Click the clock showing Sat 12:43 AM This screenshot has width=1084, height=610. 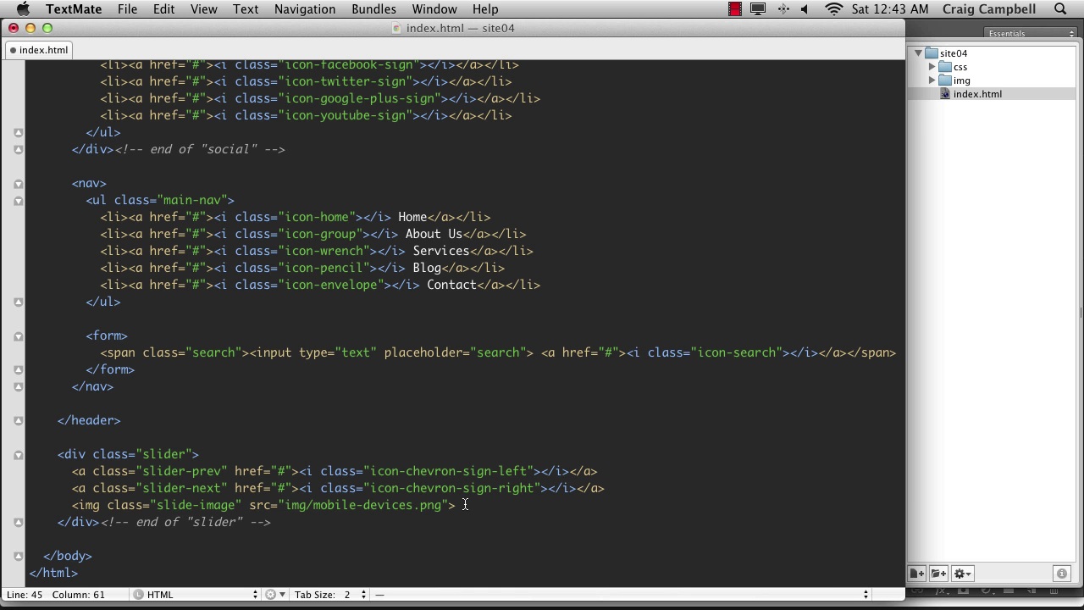click(890, 9)
